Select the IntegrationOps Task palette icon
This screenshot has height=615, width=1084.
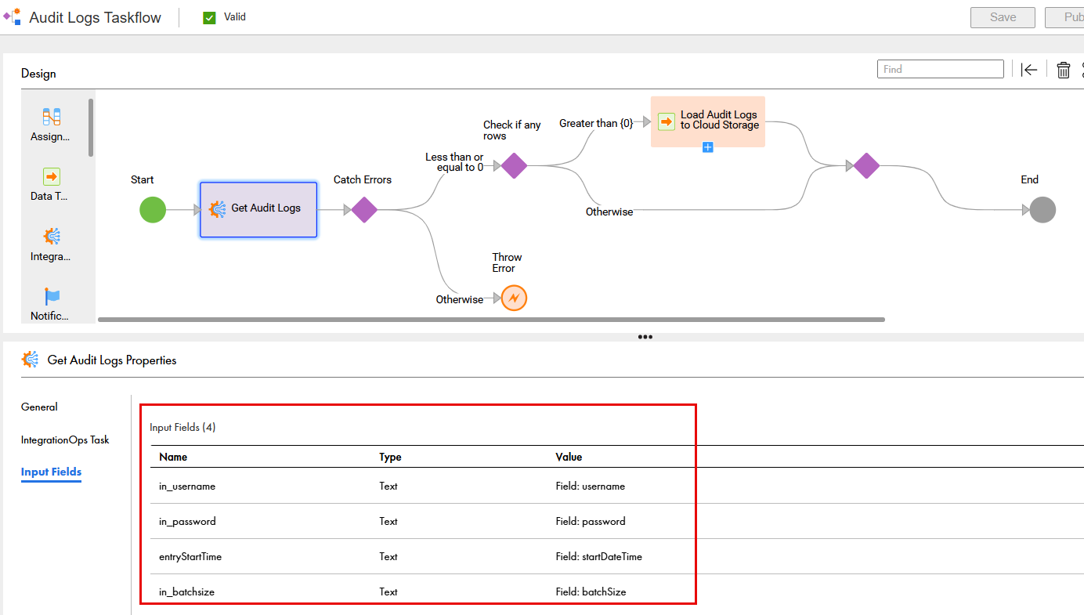coord(52,237)
